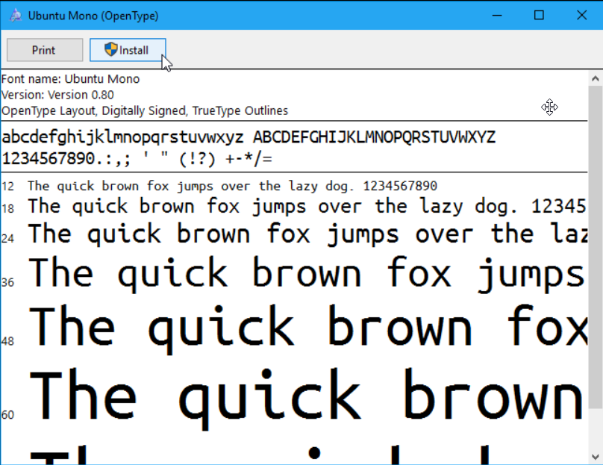Click the 'Ubuntu Mono (OpenType)' window title
603x465 pixels.
coord(93,16)
